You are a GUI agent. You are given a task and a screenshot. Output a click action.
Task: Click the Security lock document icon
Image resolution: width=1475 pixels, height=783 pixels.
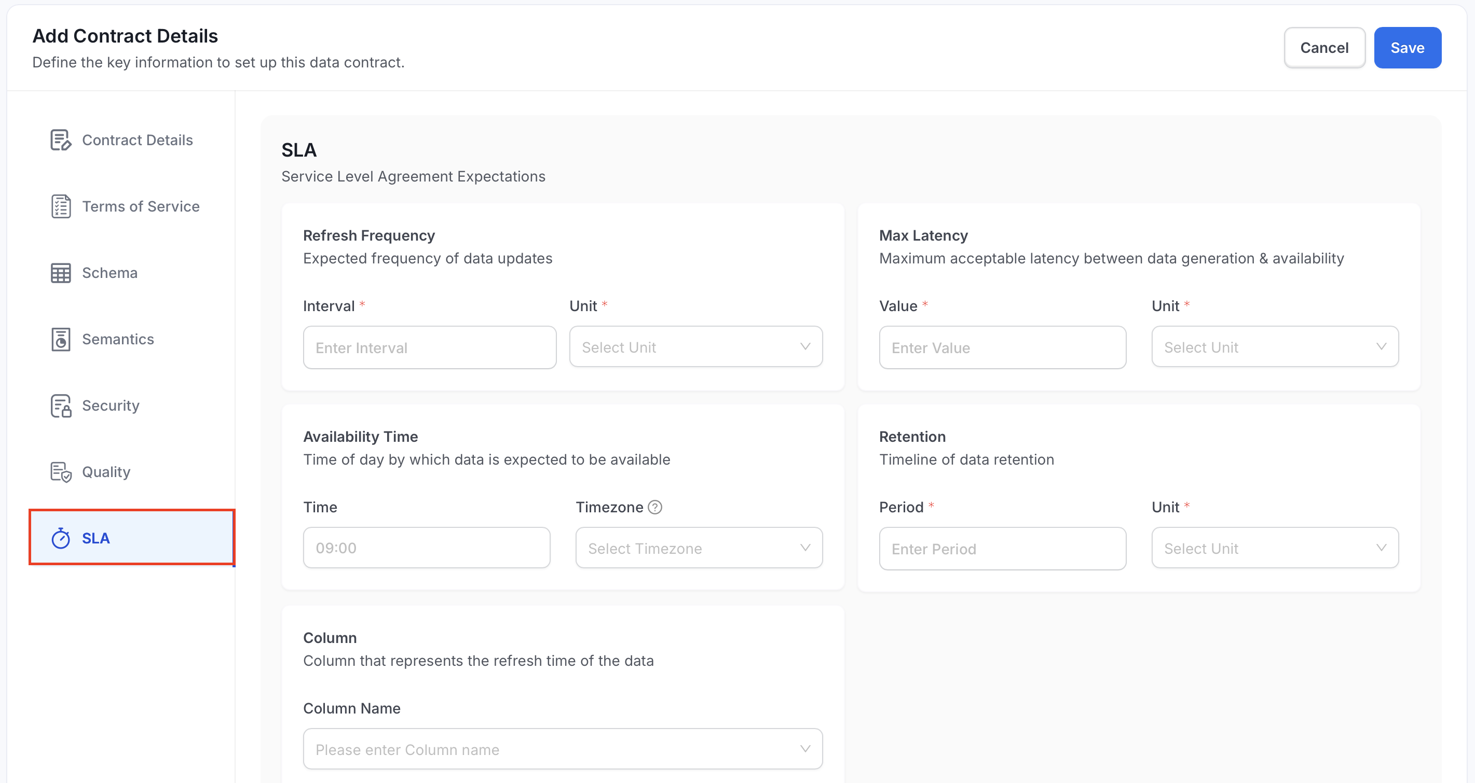tap(61, 406)
